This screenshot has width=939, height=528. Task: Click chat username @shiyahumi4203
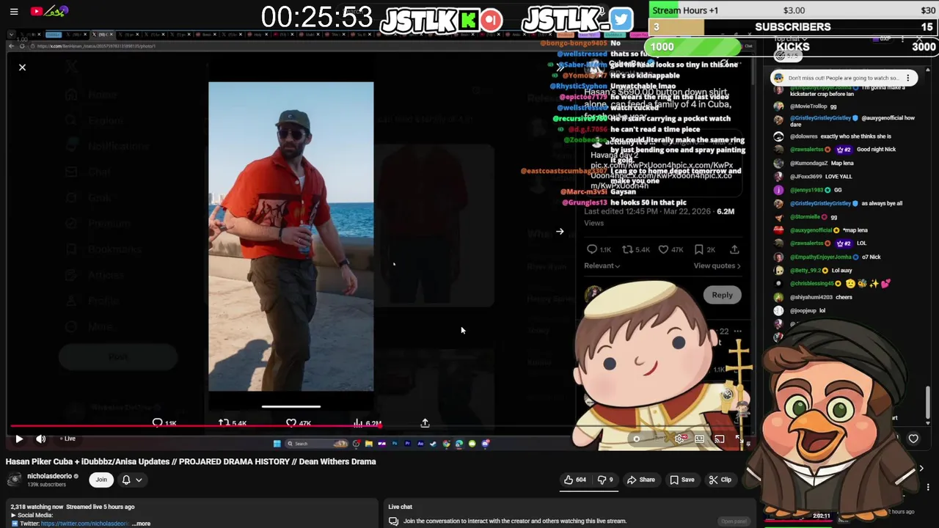(x=811, y=298)
